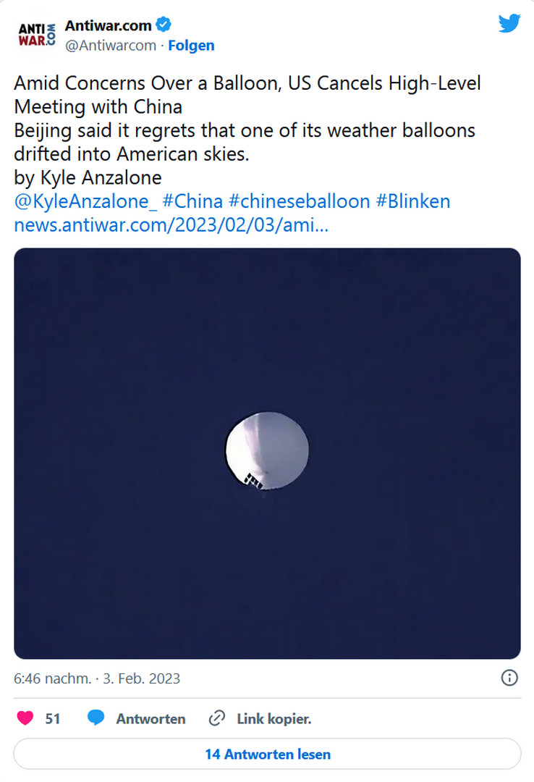Click the Antiwar.com profile avatar
The height and width of the screenshot is (782, 534).
36,34
